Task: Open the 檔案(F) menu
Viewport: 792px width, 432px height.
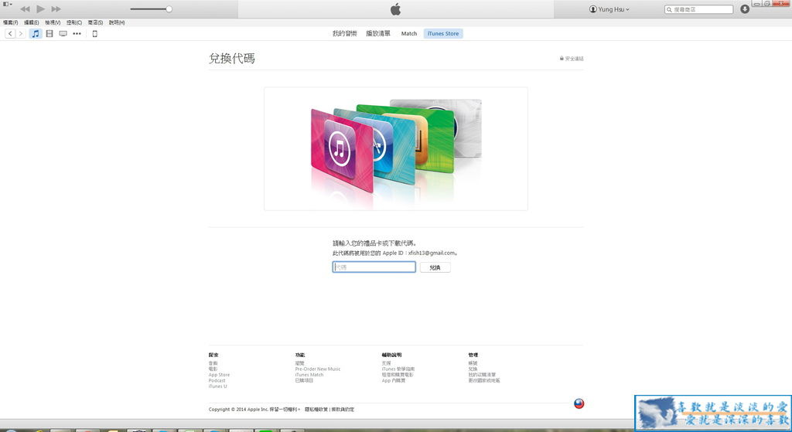Action: click(10, 22)
